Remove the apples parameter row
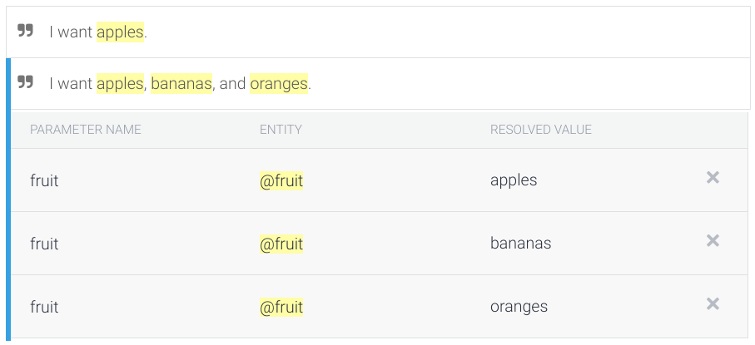Viewport: 755px width, 345px height. 713,178
